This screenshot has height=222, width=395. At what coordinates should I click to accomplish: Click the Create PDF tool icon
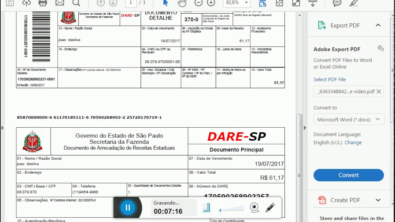tap(322, 200)
